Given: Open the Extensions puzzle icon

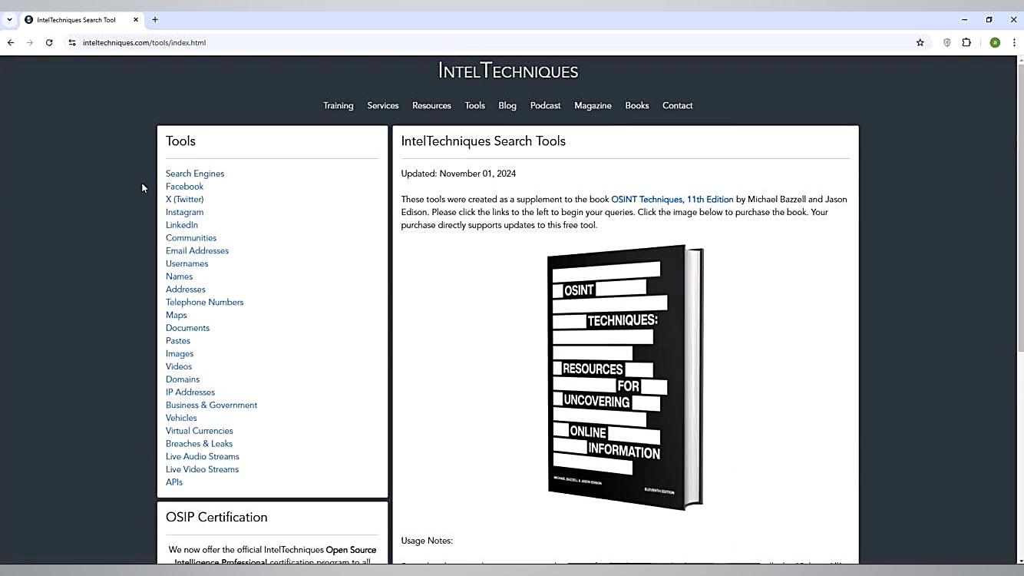Looking at the screenshot, I should coord(966,42).
